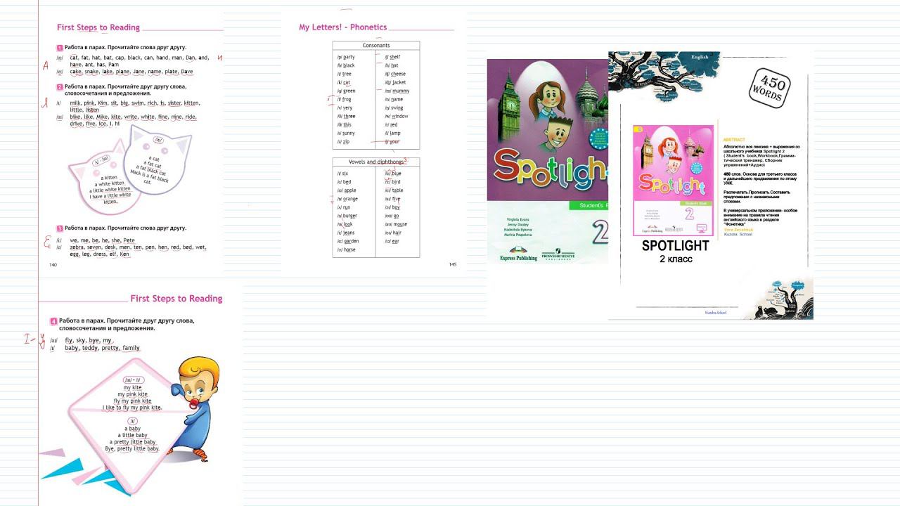Image resolution: width=900 pixels, height=506 pixels.
Task: Click the word "three" in the Consonants table
Action: pos(349,116)
